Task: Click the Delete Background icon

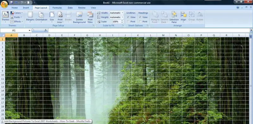Action: pos(79,15)
